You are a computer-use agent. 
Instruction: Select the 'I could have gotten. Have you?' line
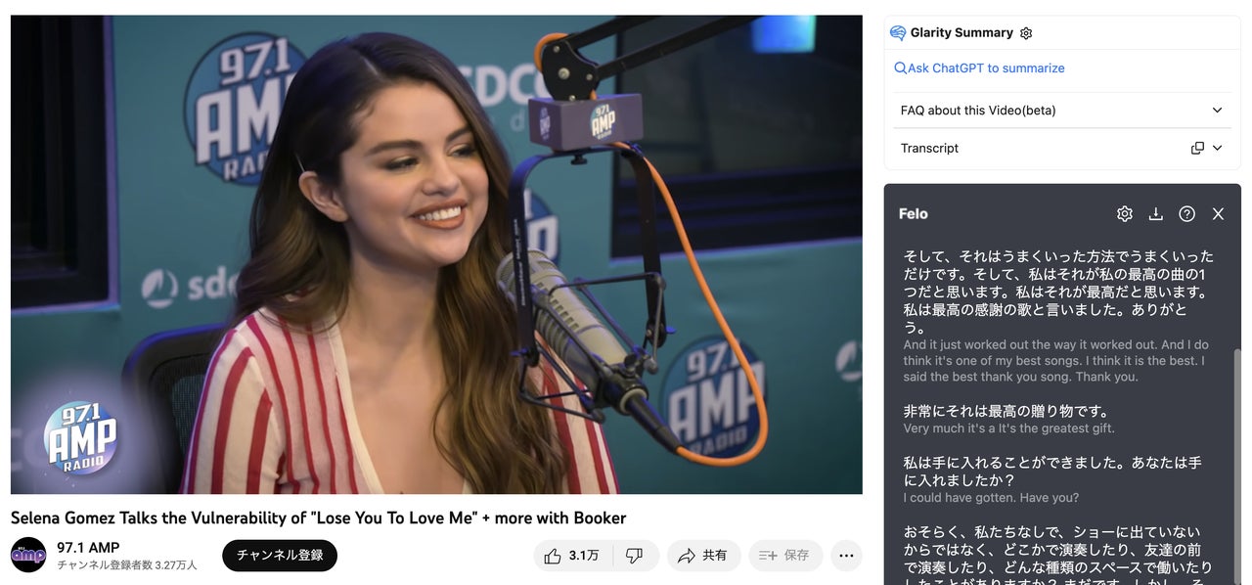[x=991, y=498]
